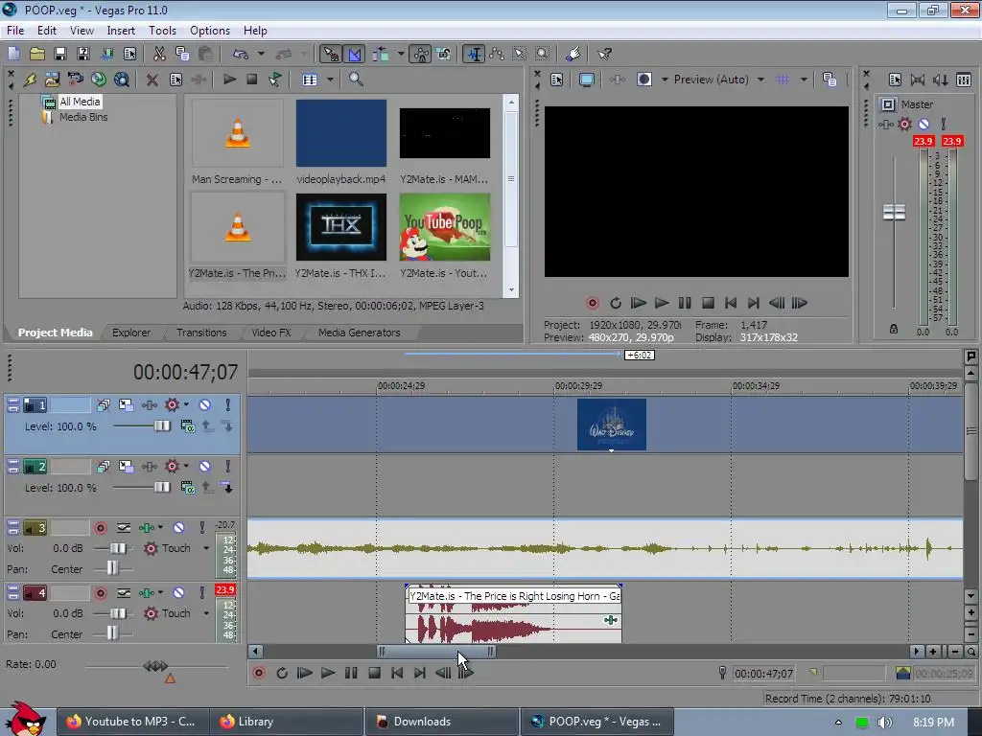Select the YouTube Poop media thumbnail
This screenshot has height=736, width=982.
tap(445, 226)
